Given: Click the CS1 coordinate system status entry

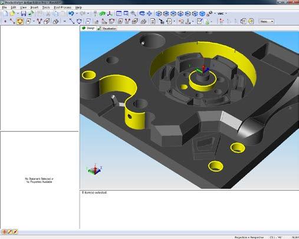Looking at the screenshot, I should click(276, 237).
